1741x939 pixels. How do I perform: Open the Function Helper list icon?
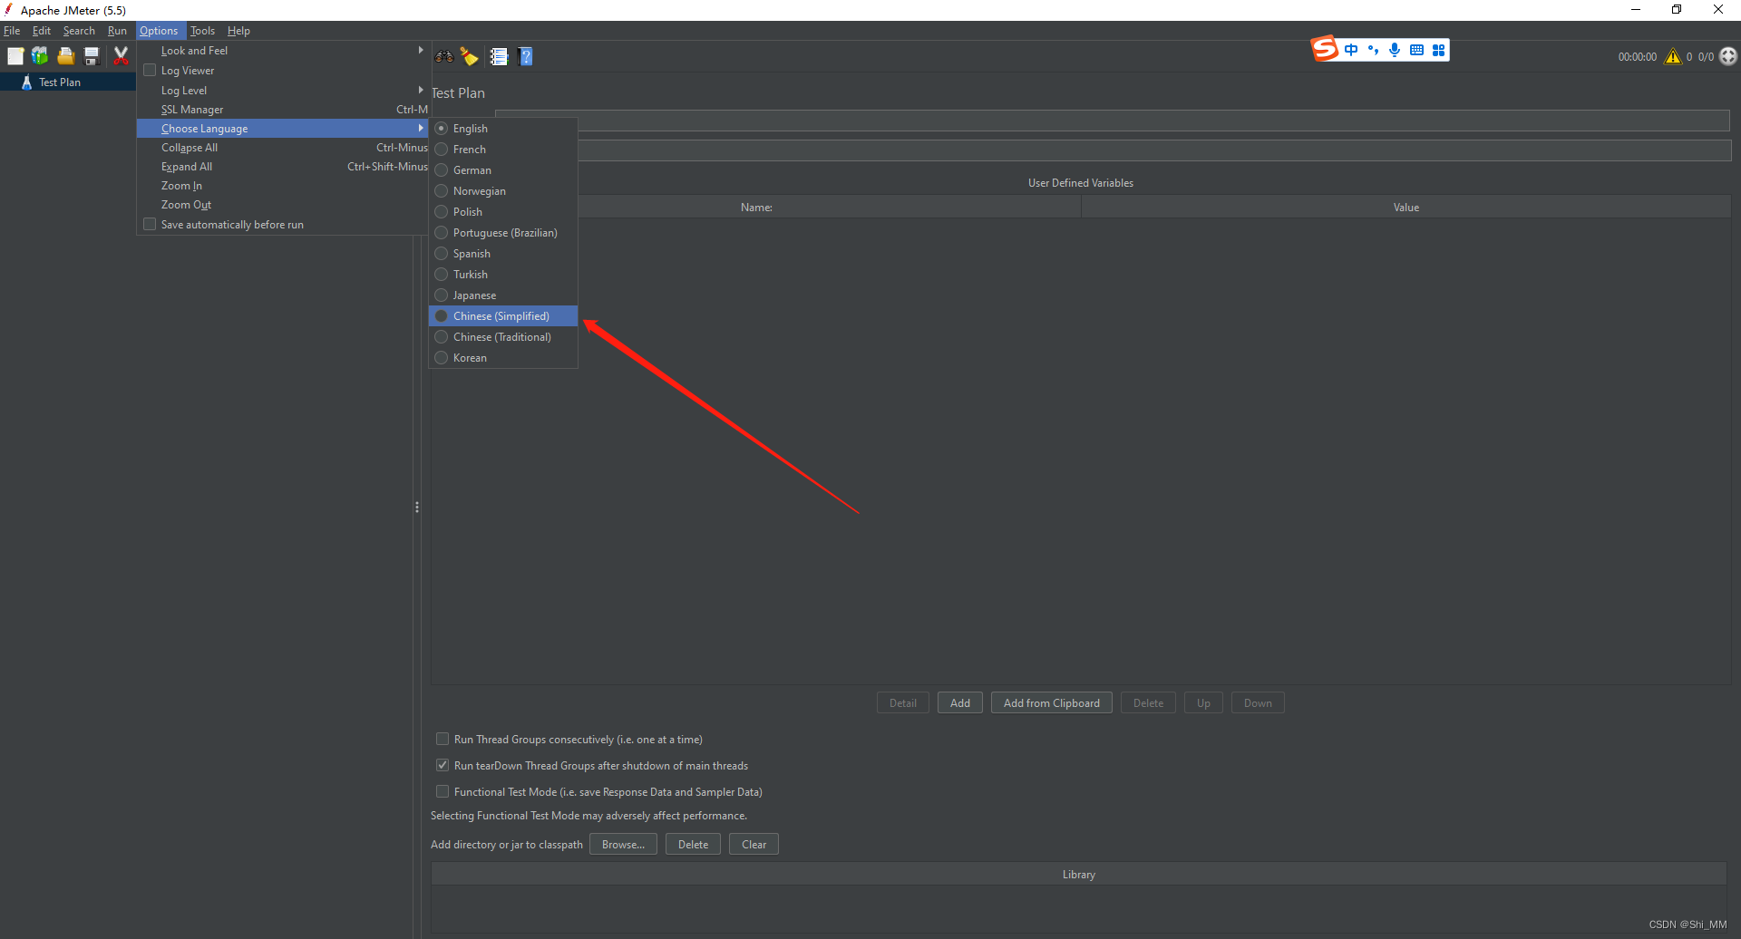click(x=499, y=56)
